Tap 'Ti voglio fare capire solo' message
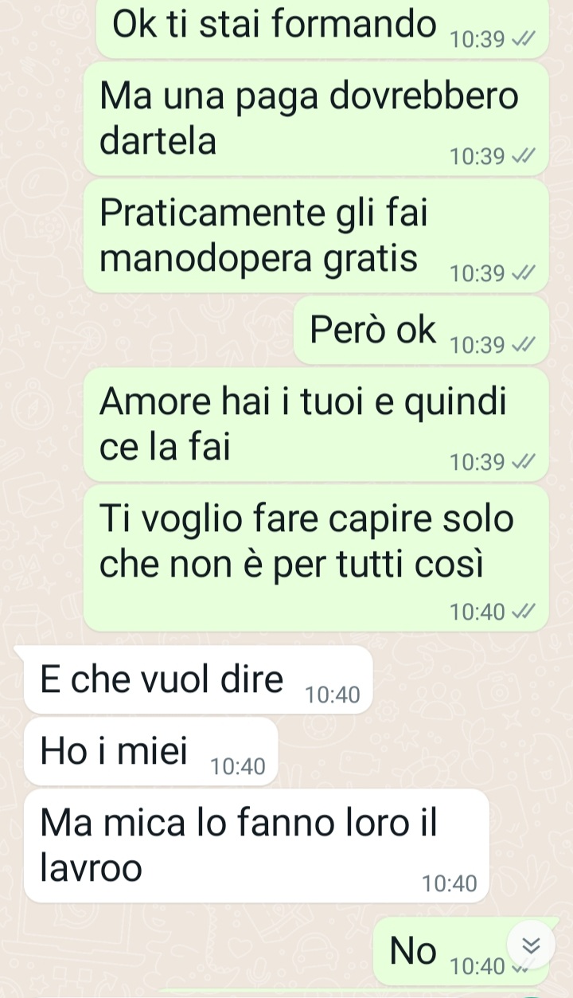The image size is (573, 998). click(316, 558)
